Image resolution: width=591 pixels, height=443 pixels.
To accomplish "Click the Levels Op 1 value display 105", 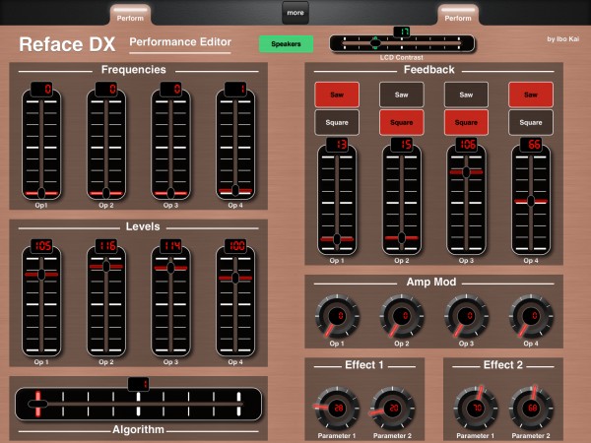I will 41,246.
